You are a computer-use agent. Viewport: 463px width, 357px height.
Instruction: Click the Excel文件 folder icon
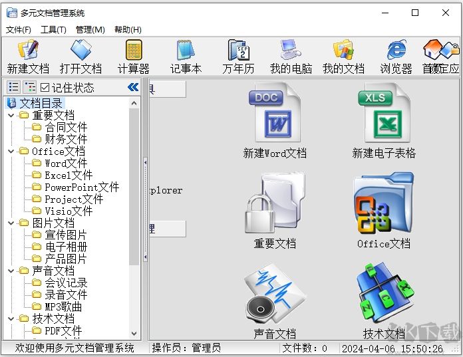(37, 176)
